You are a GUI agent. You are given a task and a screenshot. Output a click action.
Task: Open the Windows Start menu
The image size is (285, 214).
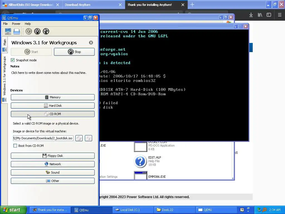tap(13, 210)
